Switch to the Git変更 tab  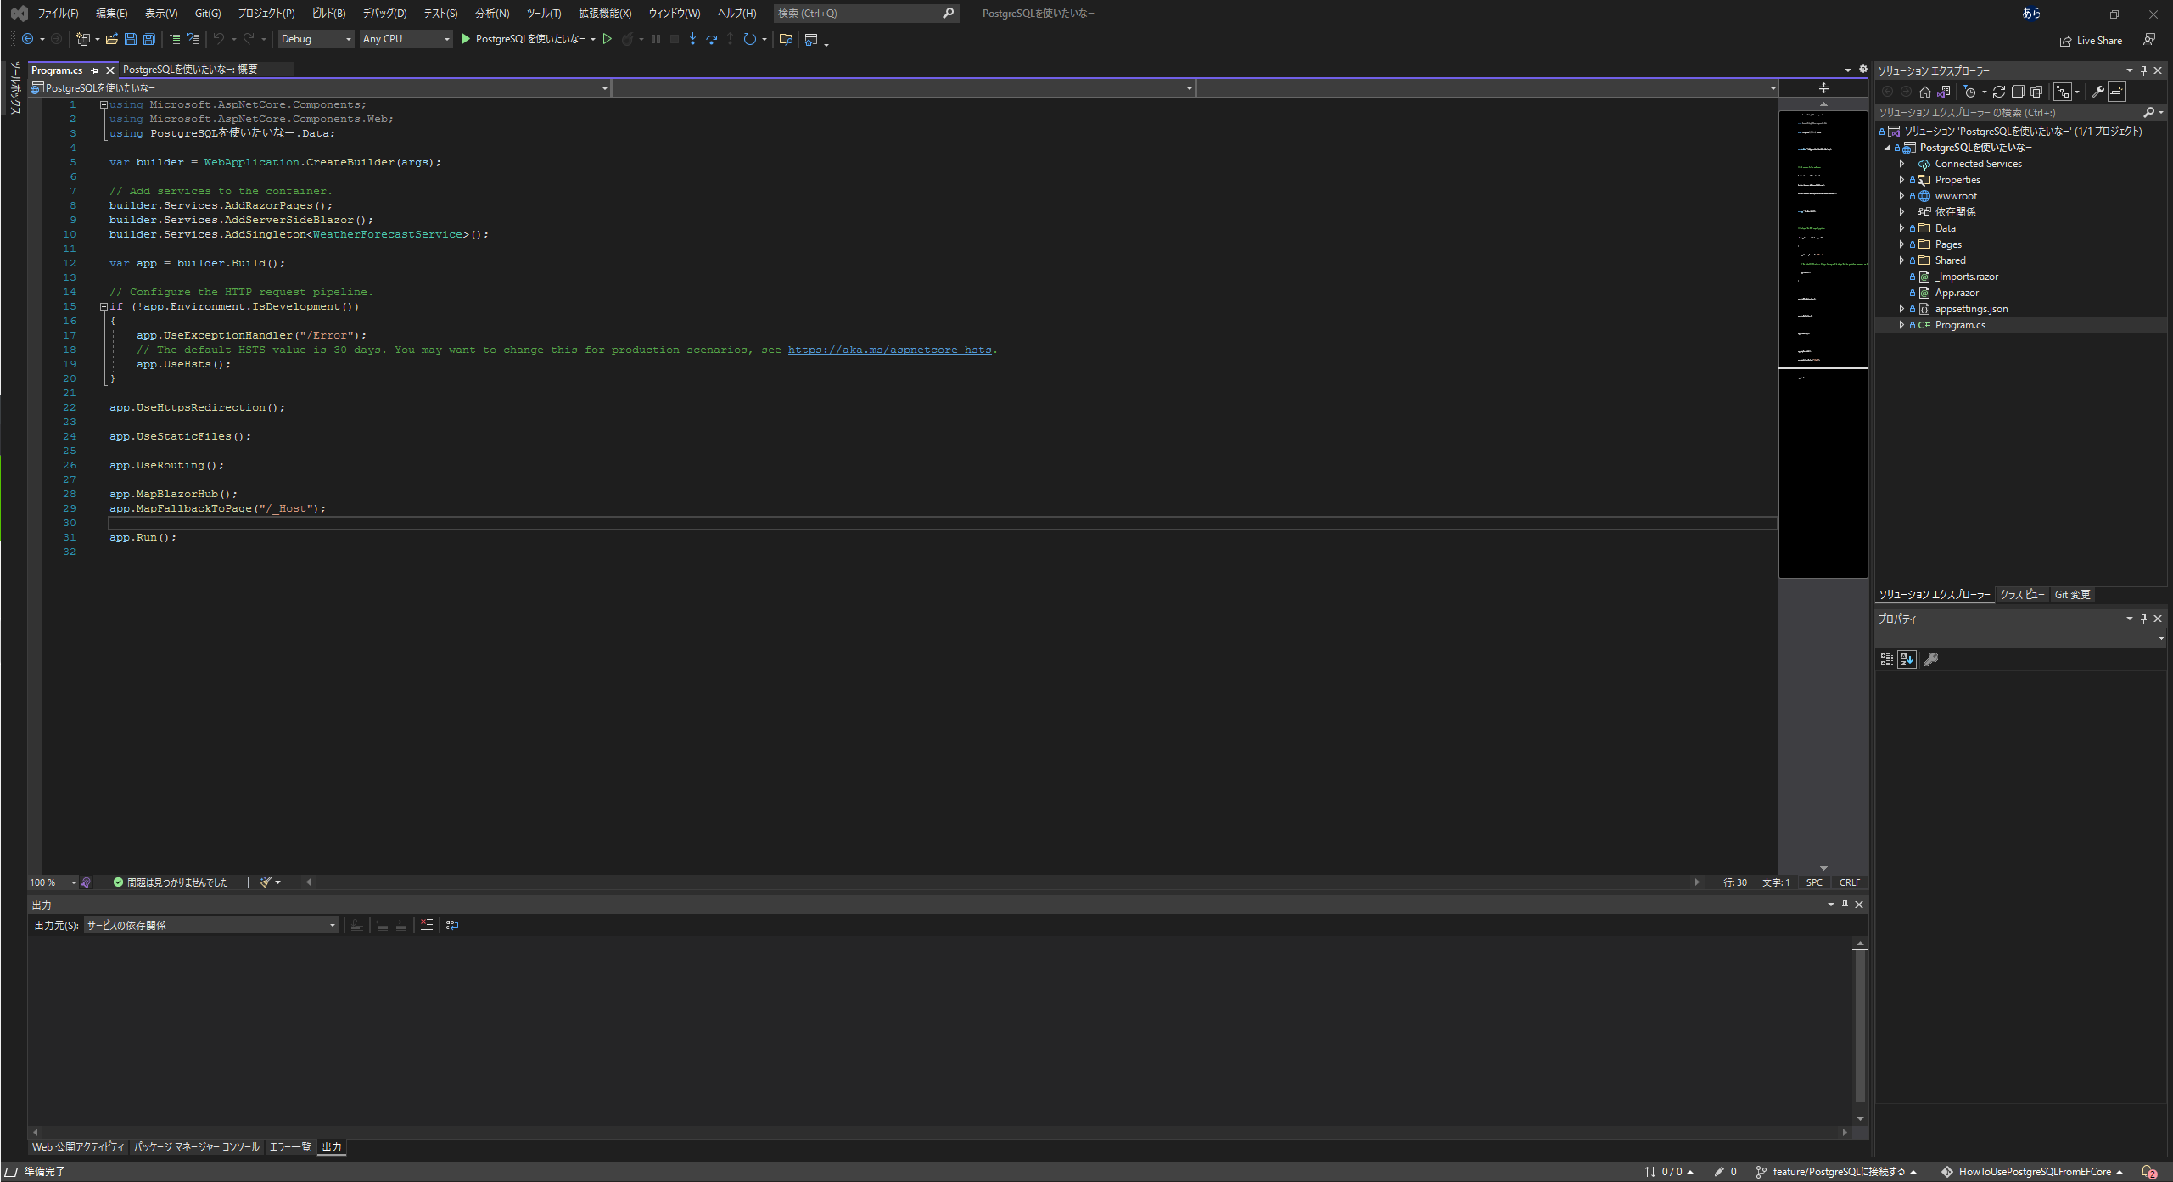[x=2073, y=594]
